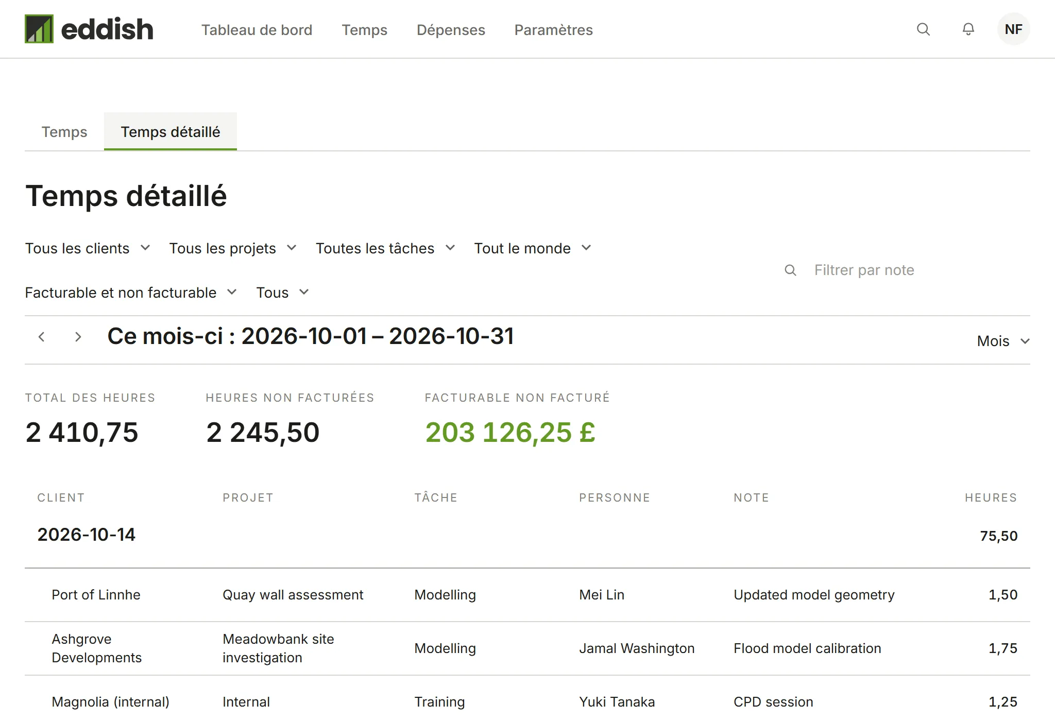This screenshot has height=721, width=1055.
Task: Go to next month arrow
Action: (78, 337)
